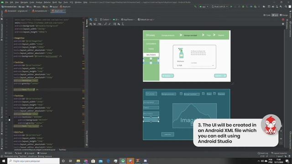
Task: Open the Terminal tool window
Action: [42, 153]
